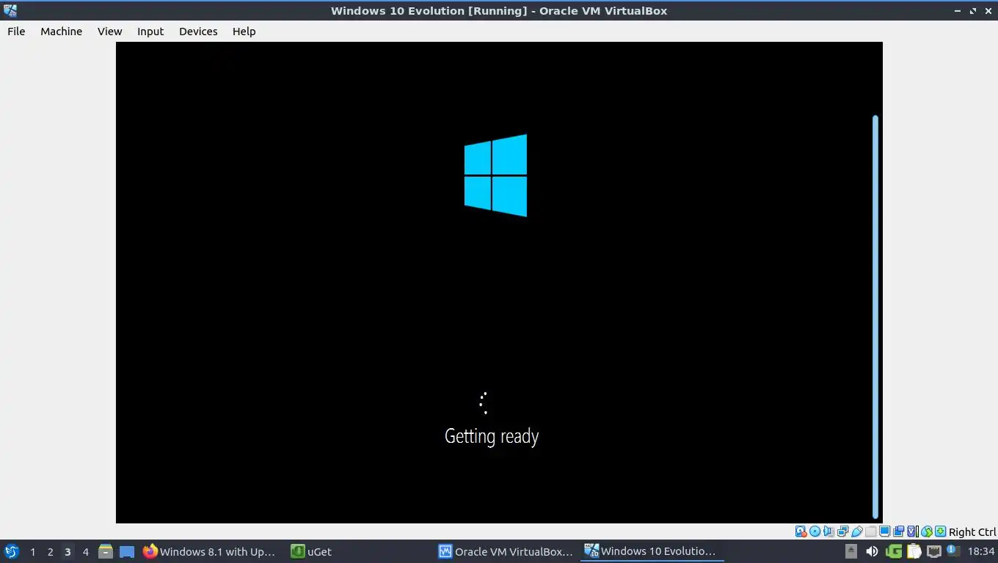Click the audio indicator icon in VM status bar
Image resolution: width=998 pixels, height=563 pixels.
point(828,531)
